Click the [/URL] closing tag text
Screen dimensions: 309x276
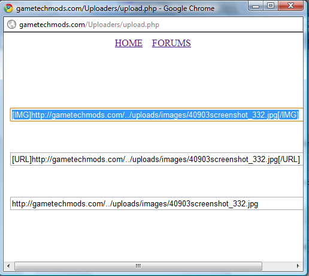[x=289, y=160]
